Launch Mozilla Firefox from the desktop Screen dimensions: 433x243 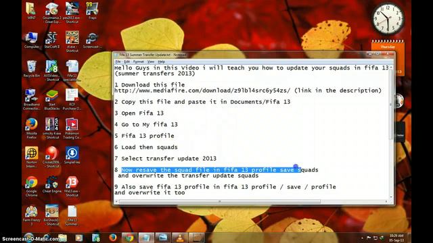point(31,128)
